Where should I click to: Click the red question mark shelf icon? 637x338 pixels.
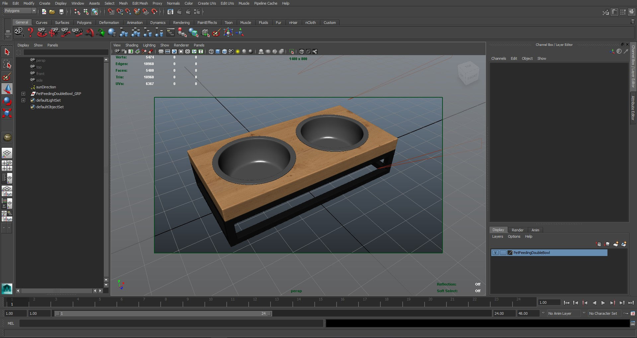click(x=31, y=32)
